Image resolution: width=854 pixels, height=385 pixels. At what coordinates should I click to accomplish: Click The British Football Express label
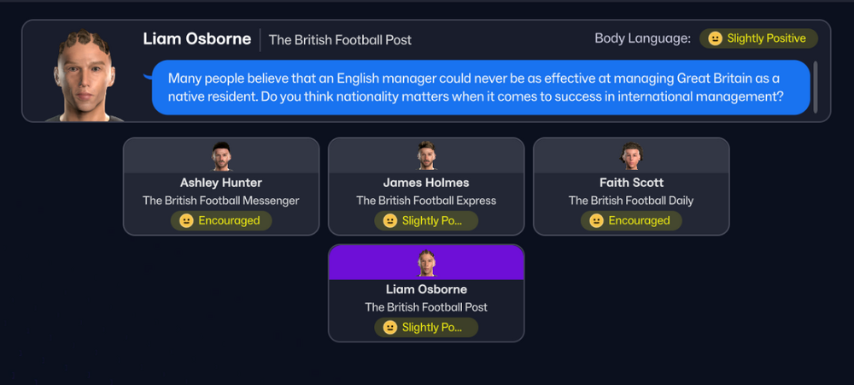click(426, 201)
